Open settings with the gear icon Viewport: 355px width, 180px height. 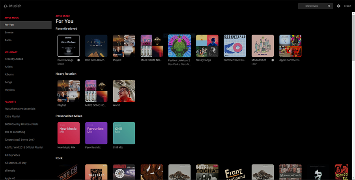coord(338,6)
